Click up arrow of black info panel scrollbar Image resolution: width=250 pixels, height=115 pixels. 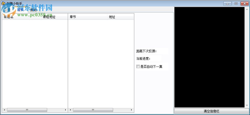pos(247,9)
